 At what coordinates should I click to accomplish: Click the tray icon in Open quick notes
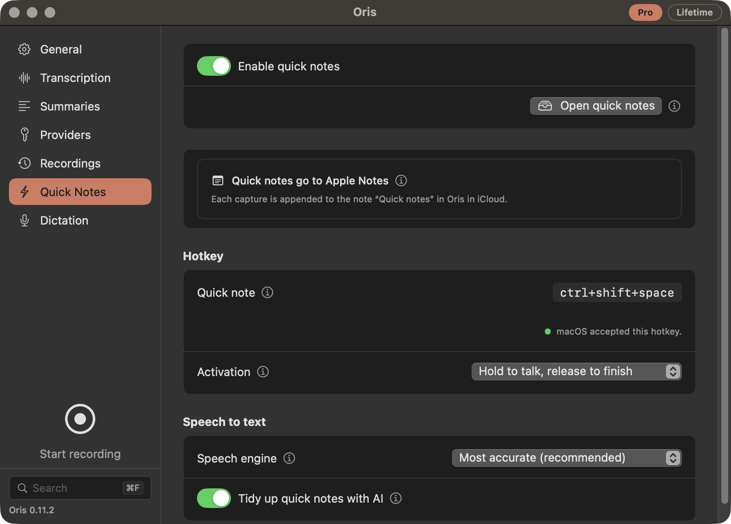(x=545, y=106)
